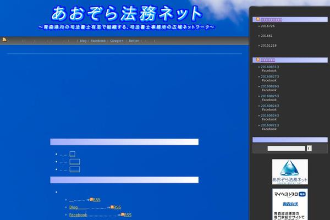This screenshot has height=220, width=330.
Task: Click the あおぞら法務ネット site title header
Action: point(127,14)
